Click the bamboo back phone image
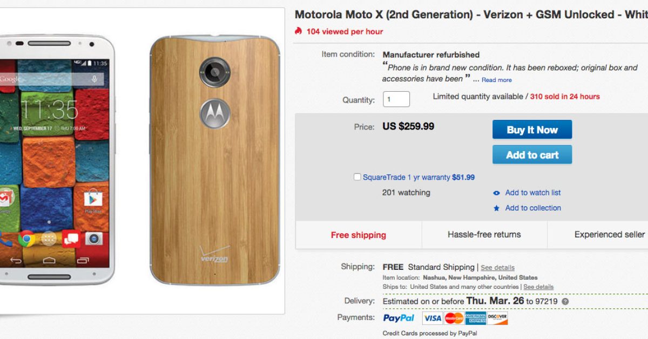Screen dimensions: 648x339 click(215, 160)
